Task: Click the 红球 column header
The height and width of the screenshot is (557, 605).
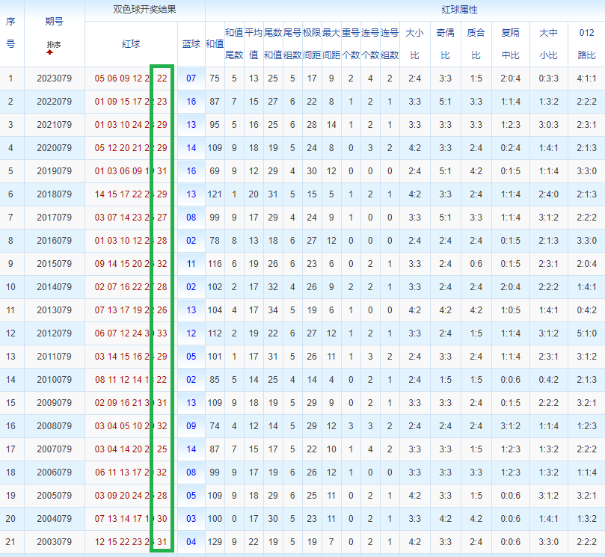Action: 131,44
